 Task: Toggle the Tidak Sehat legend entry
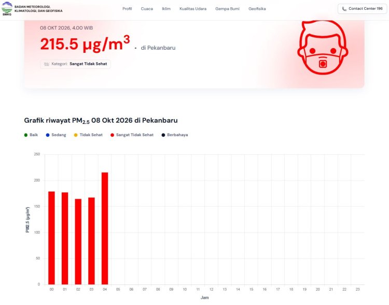tap(88, 135)
